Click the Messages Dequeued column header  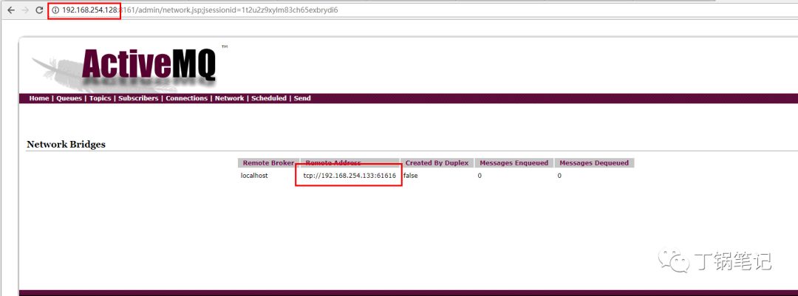(594, 162)
